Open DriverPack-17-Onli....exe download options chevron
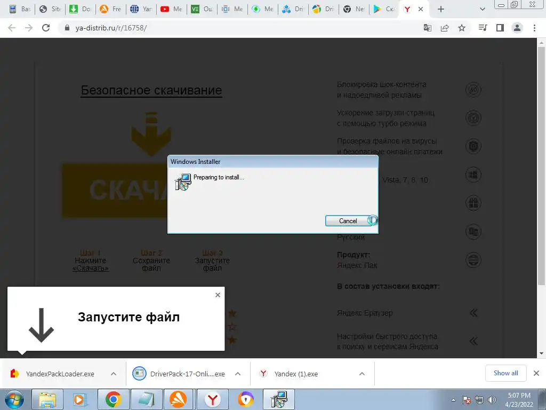 (x=238, y=374)
